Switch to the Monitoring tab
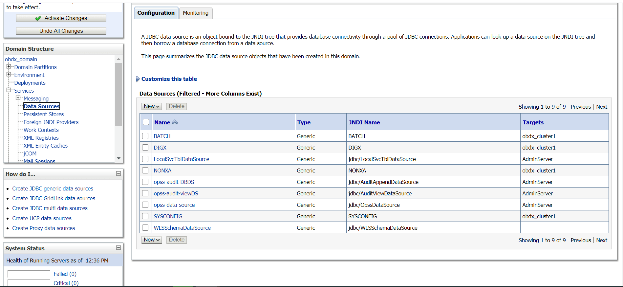This screenshot has width=623, height=287. [196, 13]
